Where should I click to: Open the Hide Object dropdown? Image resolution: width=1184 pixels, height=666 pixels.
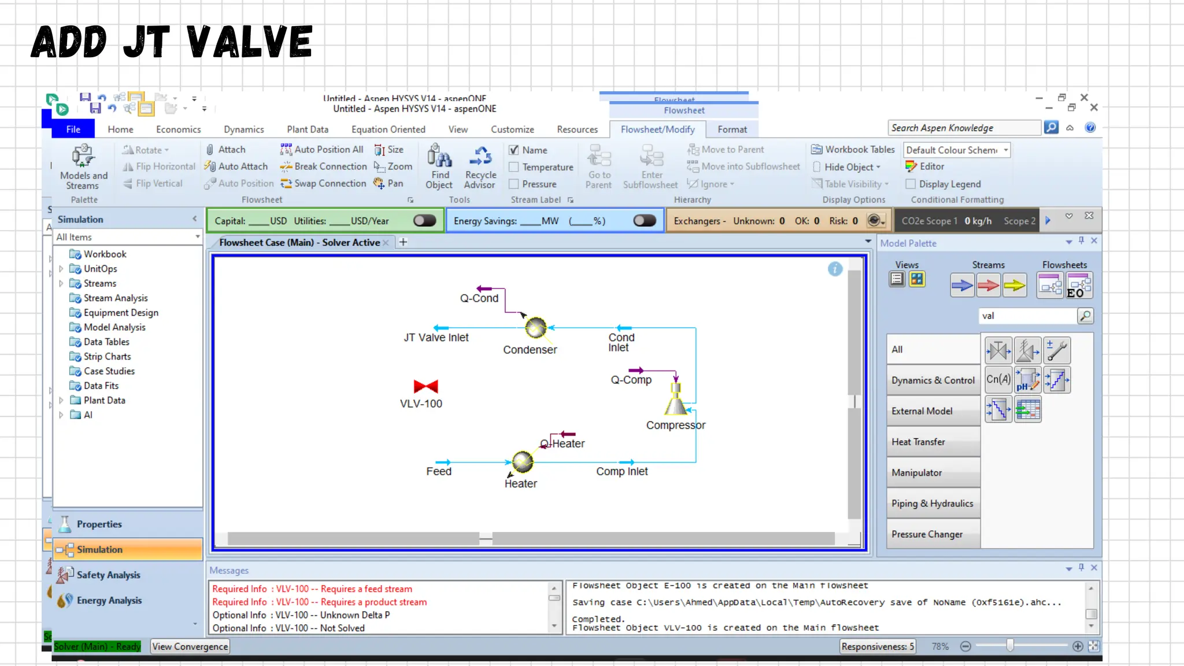pyautogui.click(x=846, y=167)
